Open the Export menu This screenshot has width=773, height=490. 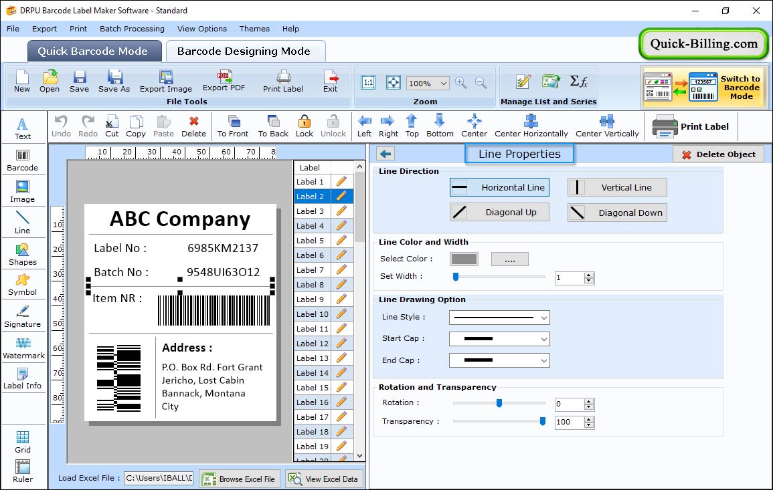44,29
